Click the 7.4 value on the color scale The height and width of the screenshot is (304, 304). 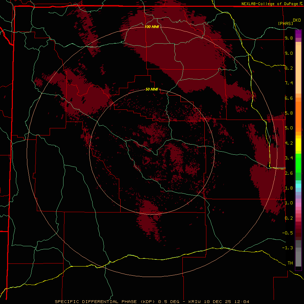coord(289,83)
